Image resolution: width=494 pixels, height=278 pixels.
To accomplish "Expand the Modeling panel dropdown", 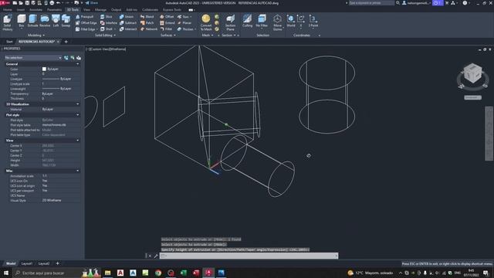I will [x=36, y=36].
